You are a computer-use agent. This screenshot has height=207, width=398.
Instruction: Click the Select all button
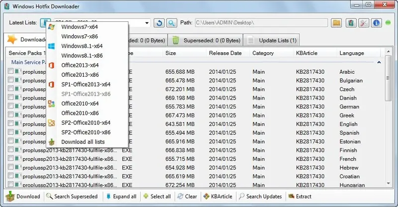[x=157, y=197]
